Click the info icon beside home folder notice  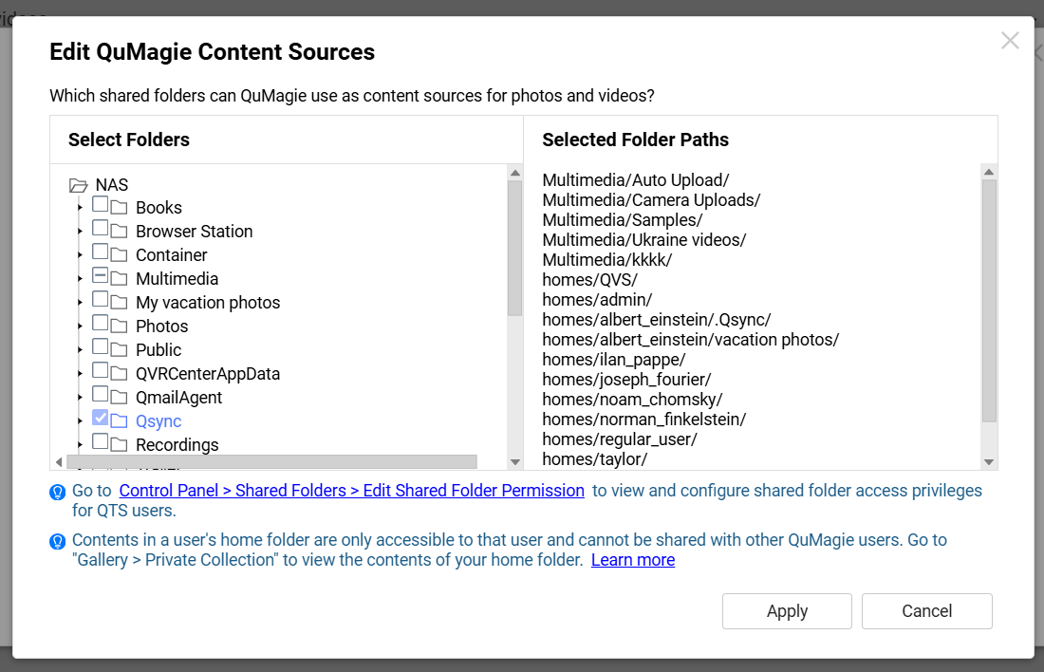[57, 541]
